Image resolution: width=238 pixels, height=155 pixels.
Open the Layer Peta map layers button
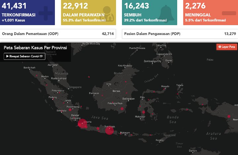pos(227,47)
